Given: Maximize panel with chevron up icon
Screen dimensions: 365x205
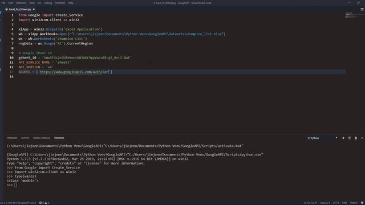Looking at the screenshot, I should (x=362, y=138).
